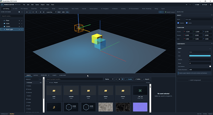Open the Output tab in bottom panel
213x115 pixels.
coord(36,75)
